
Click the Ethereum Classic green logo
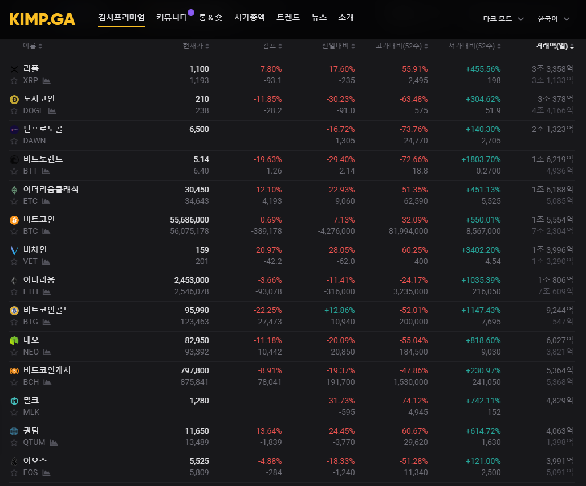[14, 190]
